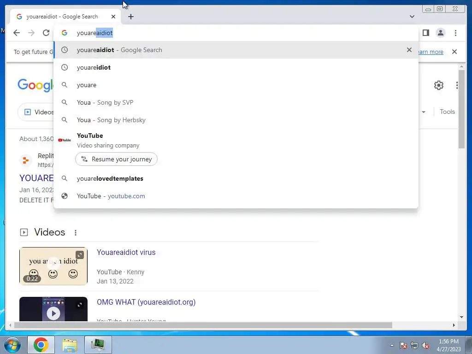The height and width of the screenshot is (354, 472).
Task: Click the horizontal scrollbar thumb
Action: [x=203, y=325]
